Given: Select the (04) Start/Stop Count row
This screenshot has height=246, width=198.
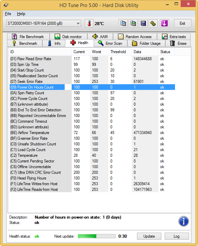Looking at the screenshot, I should [x=92, y=70].
